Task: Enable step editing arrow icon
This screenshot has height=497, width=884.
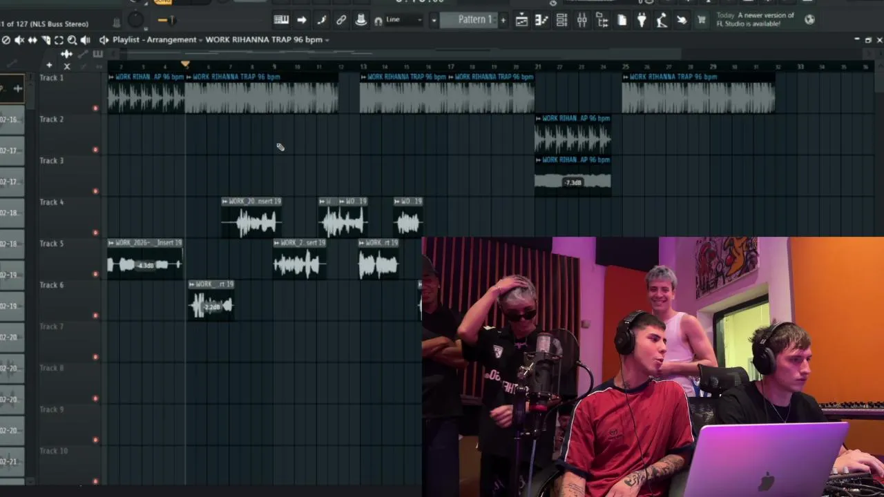Action: (302, 20)
